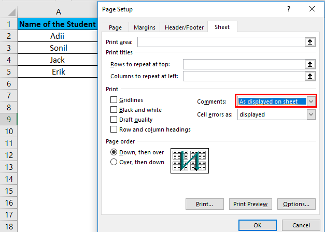Confirm with the OK button
The height and width of the screenshot is (232, 325).
[x=258, y=225]
